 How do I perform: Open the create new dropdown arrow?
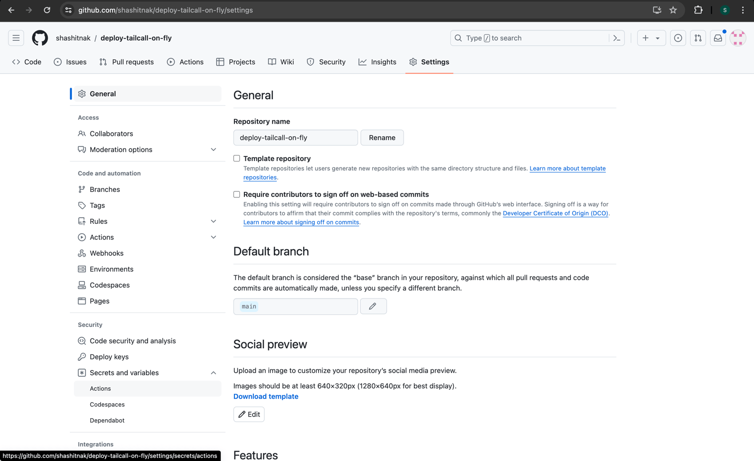click(x=657, y=38)
